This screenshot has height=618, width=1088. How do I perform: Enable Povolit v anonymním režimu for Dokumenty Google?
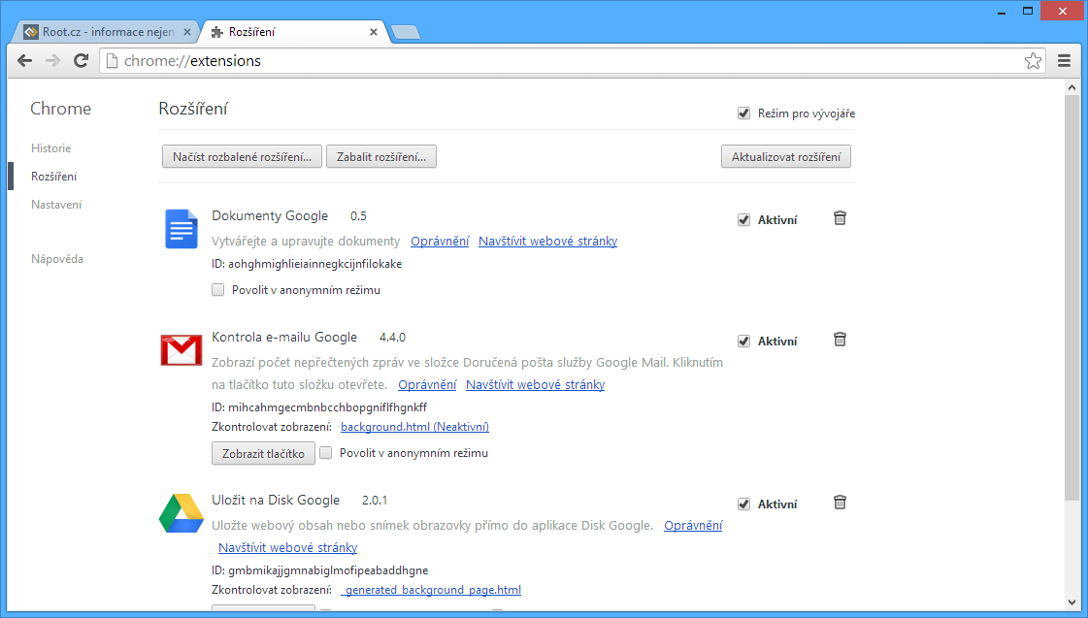[x=217, y=290]
